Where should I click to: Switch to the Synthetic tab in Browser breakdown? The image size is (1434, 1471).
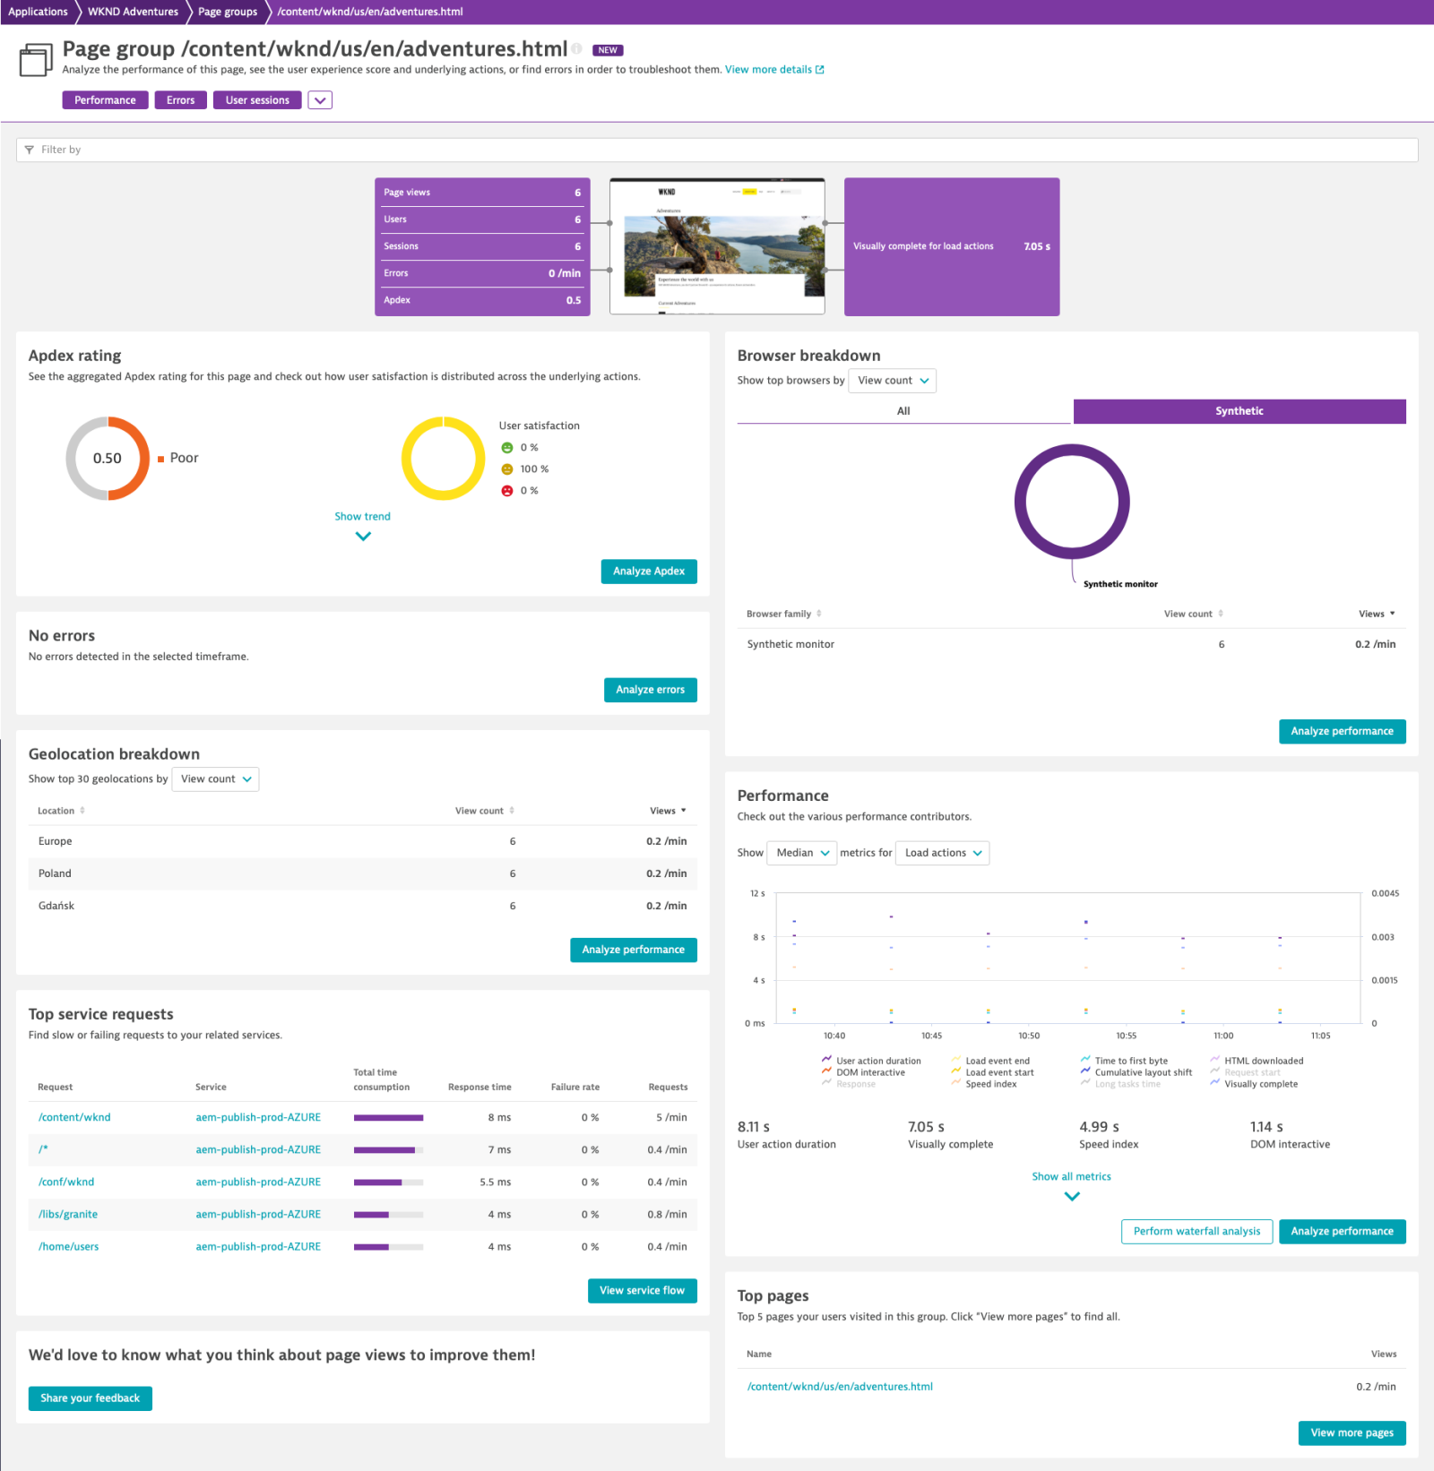click(x=1239, y=411)
